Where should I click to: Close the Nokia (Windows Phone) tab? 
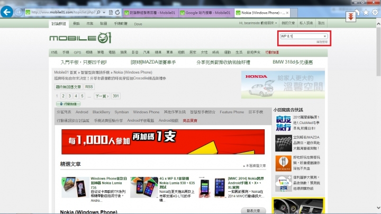[x=287, y=13]
